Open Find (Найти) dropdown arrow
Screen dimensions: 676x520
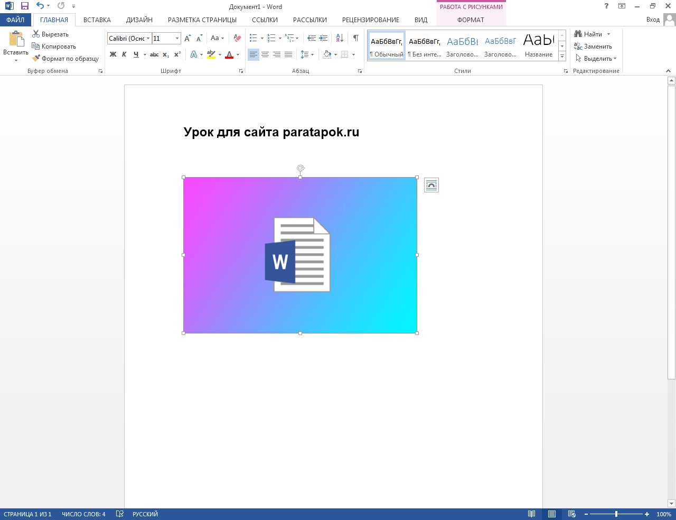608,34
